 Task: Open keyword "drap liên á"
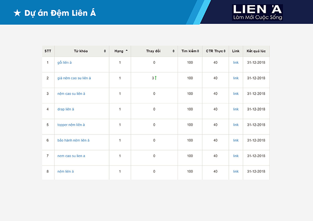click(66, 109)
